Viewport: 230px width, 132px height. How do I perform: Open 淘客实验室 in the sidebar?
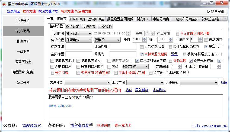[x=23, y=62]
